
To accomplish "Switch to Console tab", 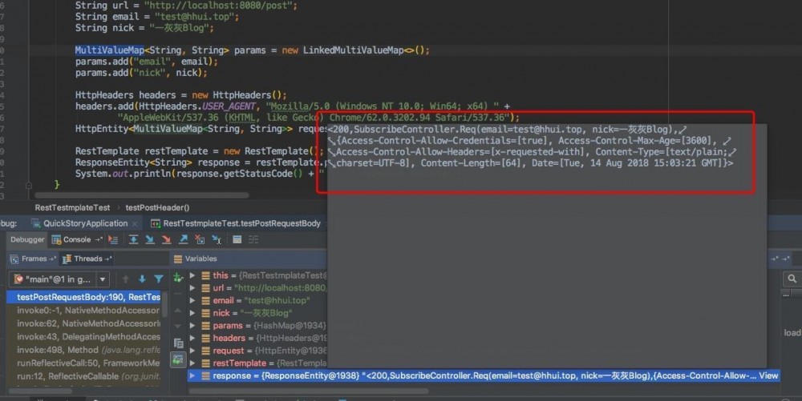I will [77, 239].
